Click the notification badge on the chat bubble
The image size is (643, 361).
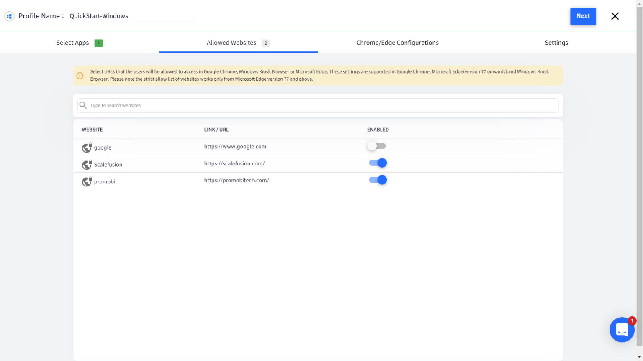pos(633,320)
